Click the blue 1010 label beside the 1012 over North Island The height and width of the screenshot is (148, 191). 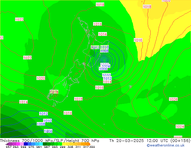click(x=105, y=47)
